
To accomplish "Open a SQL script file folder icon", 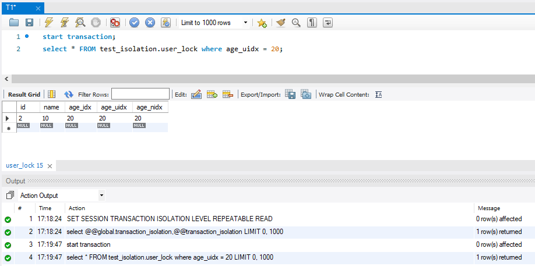I will click(14, 23).
